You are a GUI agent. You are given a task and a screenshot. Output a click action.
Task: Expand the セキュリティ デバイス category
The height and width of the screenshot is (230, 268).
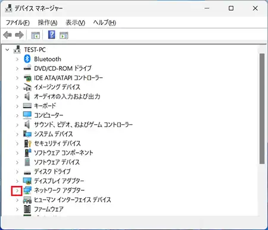coord(17,144)
